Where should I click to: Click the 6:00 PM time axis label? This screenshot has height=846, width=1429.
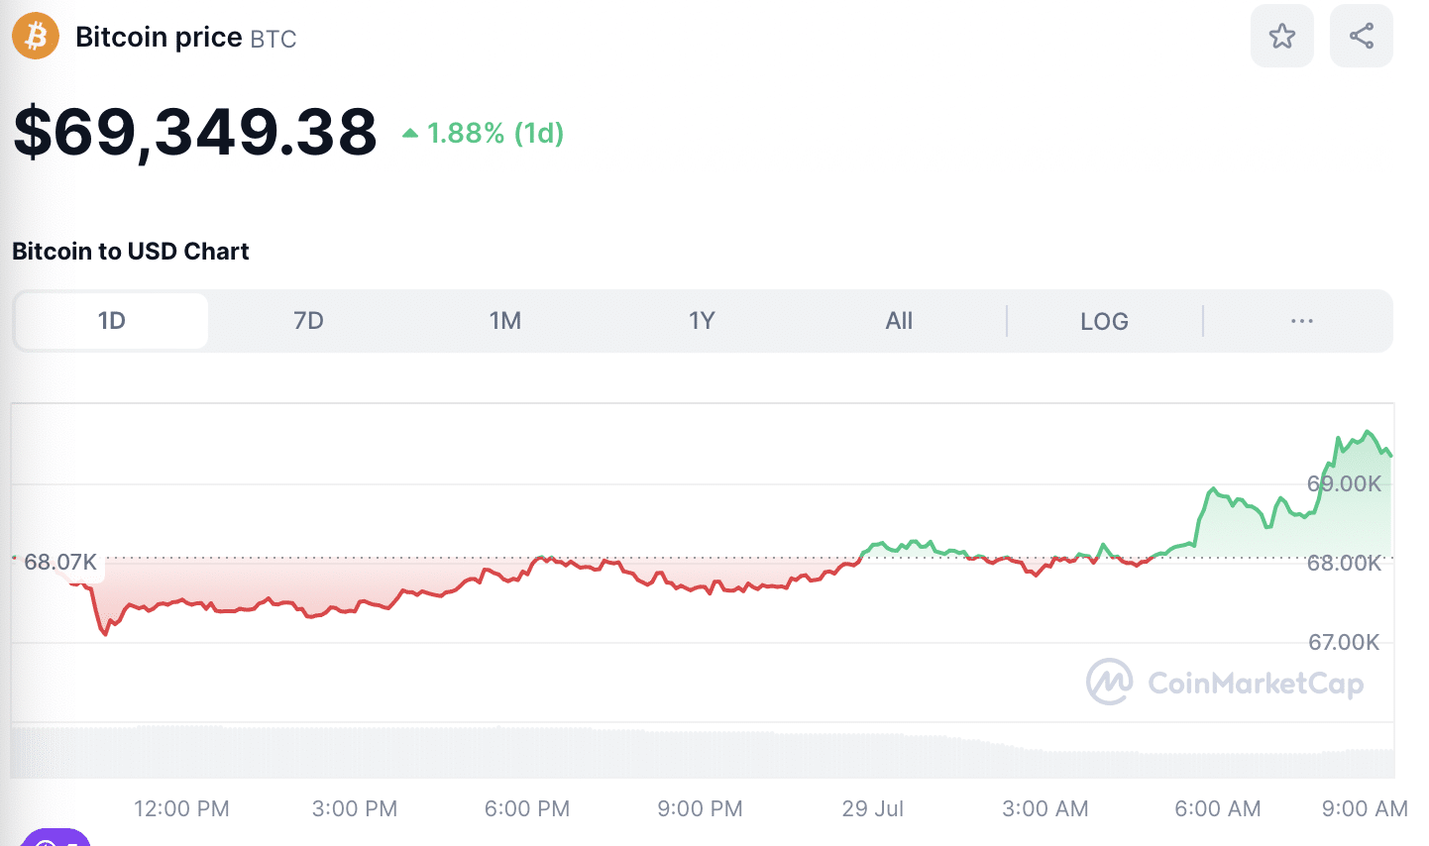click(x=527, y=808)
